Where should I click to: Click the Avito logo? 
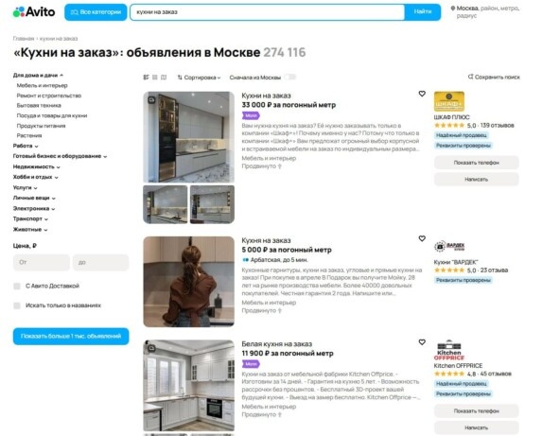pos(34,12)
